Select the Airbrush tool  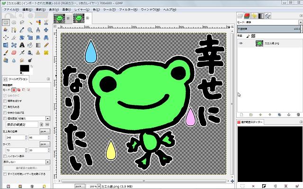pos(22,52)
